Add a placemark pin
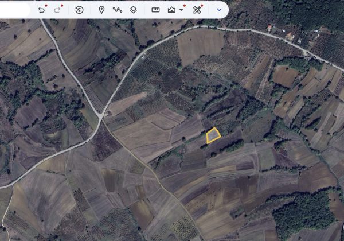344x241 pixels. (101, 10)
